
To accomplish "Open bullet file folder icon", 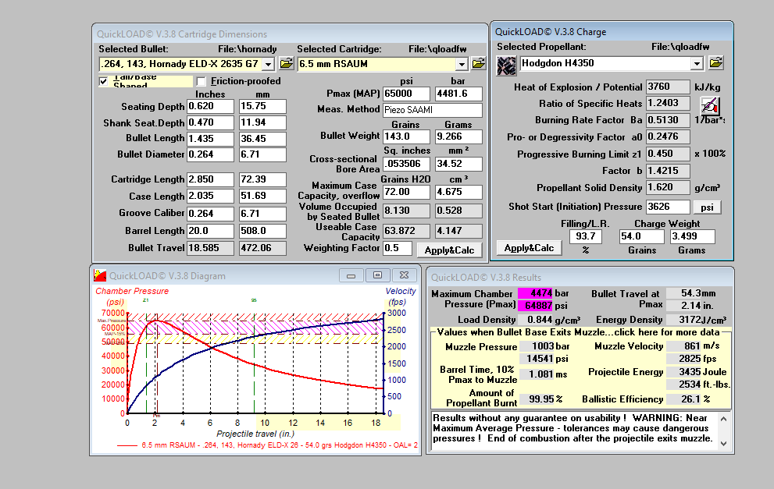I will [287, 64].
